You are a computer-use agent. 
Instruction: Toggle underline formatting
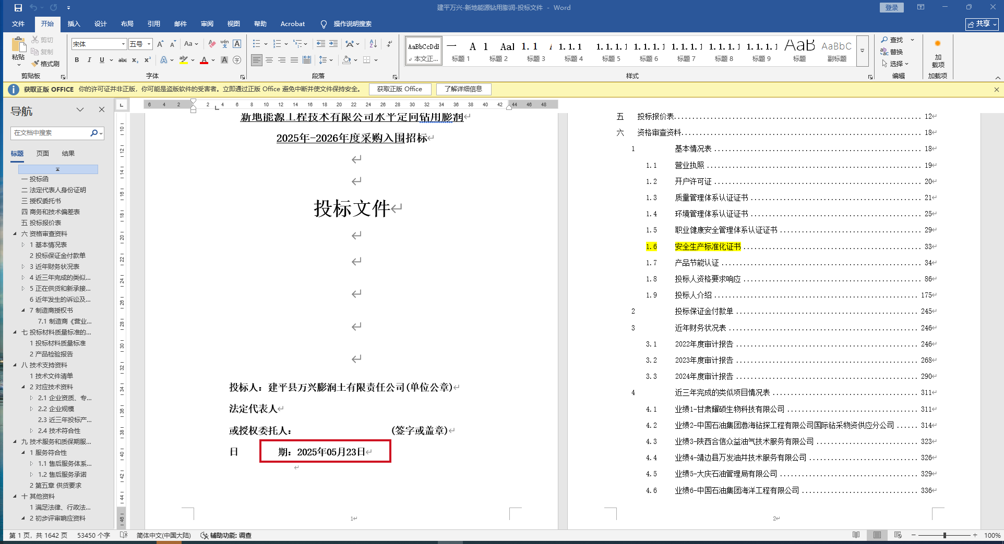click(102, 60)
